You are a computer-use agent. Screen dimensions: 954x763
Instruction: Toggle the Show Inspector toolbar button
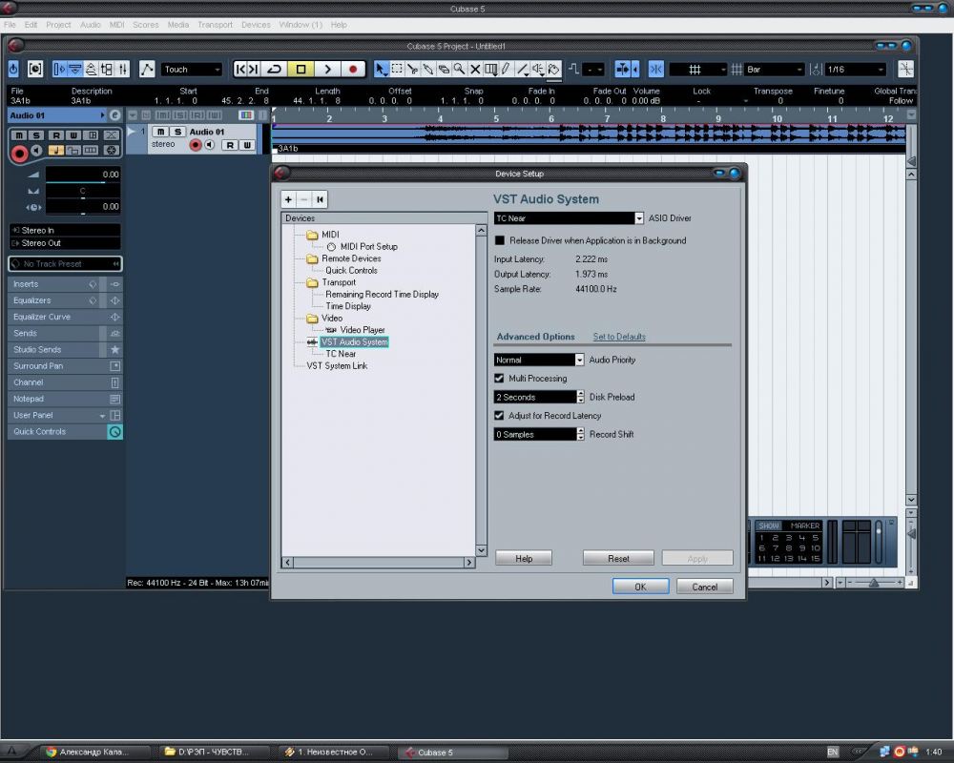[59, 70]
